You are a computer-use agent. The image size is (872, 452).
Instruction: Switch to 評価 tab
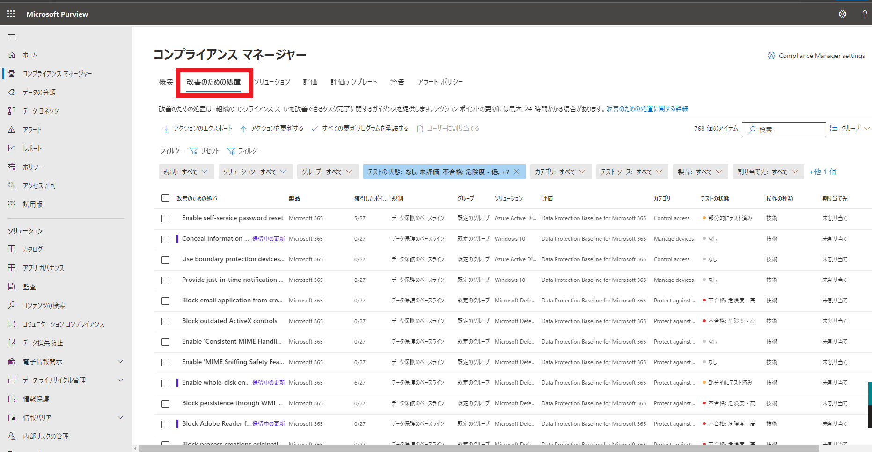click(x=310, y=82)
